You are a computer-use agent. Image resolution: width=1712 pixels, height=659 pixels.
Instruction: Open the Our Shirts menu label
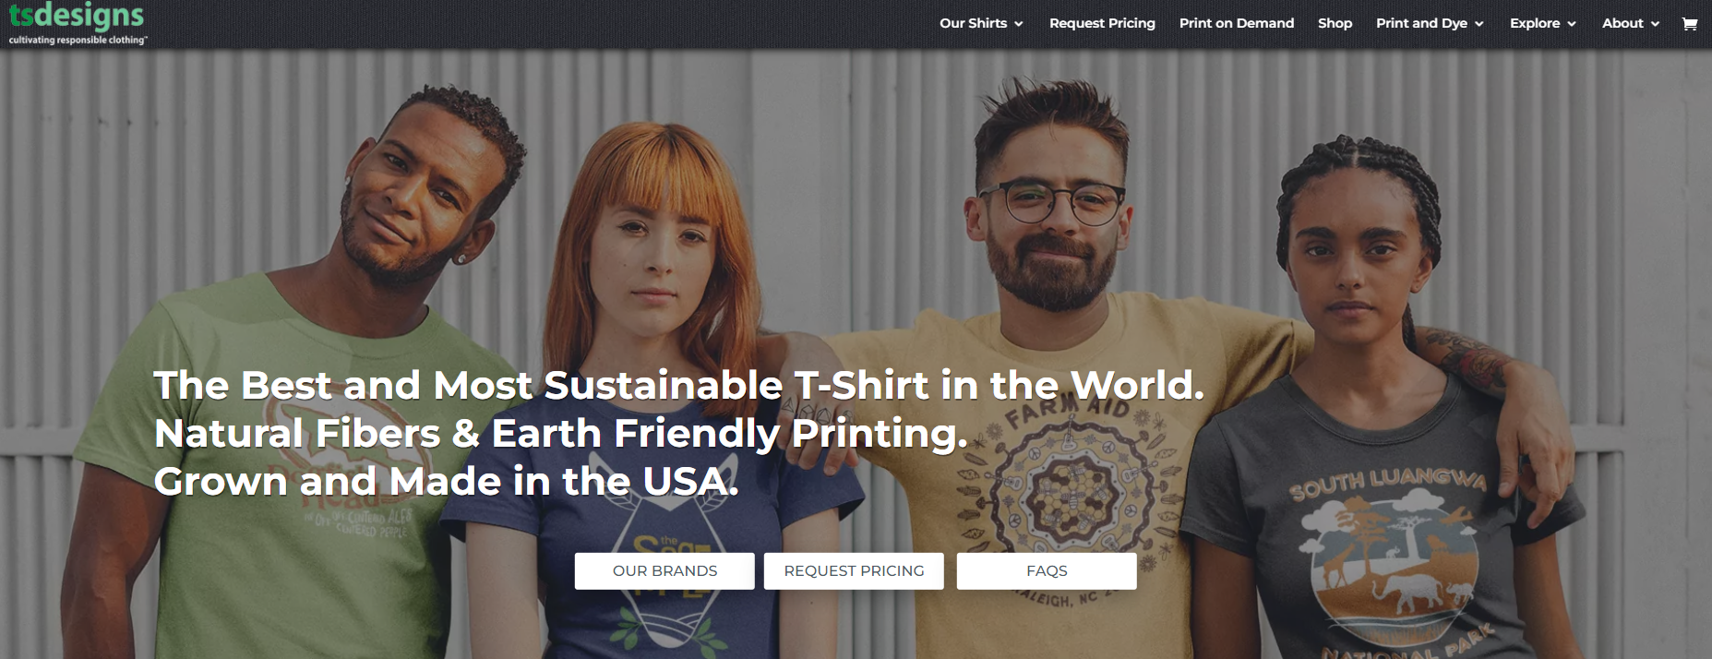[973, 23]
